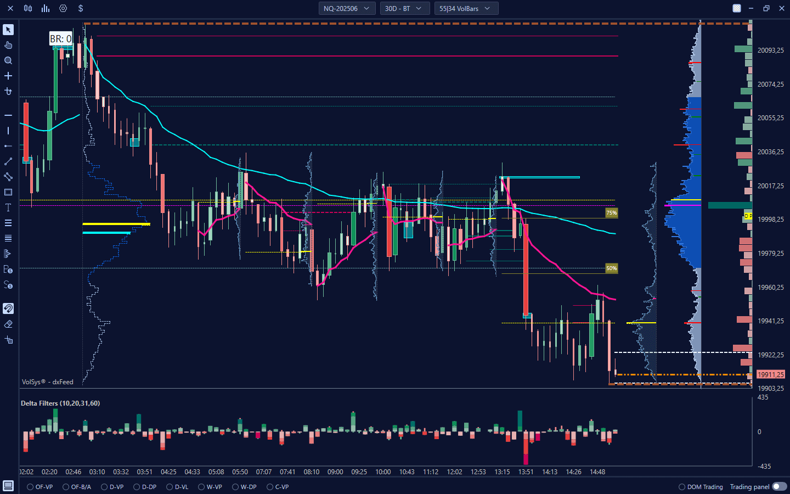
Task: Enable the DOM Trading option
Action: [x=682, y=487]
